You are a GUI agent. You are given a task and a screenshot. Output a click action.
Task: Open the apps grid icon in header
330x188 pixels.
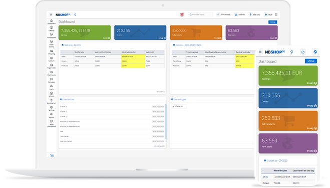coord(276,14)
